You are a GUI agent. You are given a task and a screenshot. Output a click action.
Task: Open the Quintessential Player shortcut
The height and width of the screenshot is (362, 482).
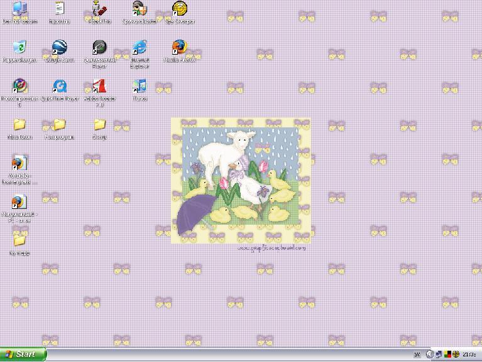click(x=99, y=48)
